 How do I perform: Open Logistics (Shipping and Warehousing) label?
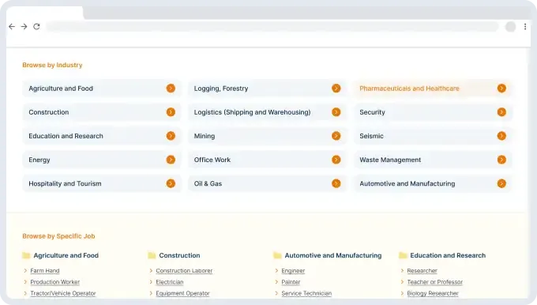point(253,112)
